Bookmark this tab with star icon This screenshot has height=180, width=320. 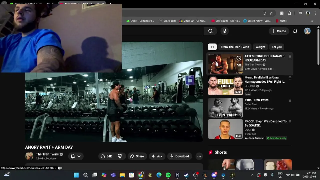click(271, 13)
